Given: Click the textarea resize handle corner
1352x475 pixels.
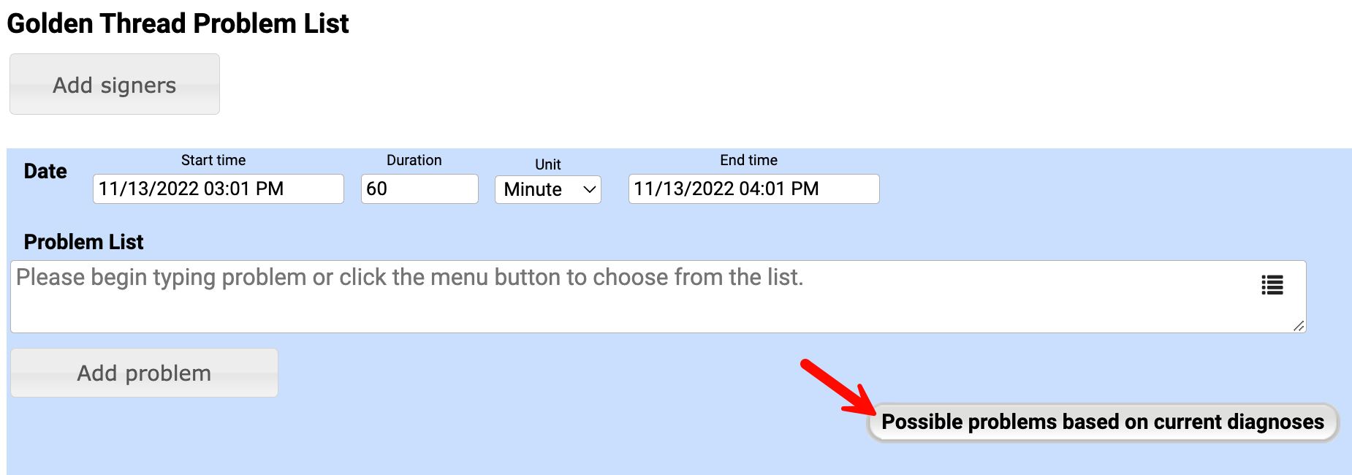Looking at the screenshot, I should tap(1298, 326).
